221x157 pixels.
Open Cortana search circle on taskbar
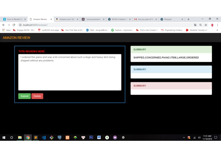12,138
